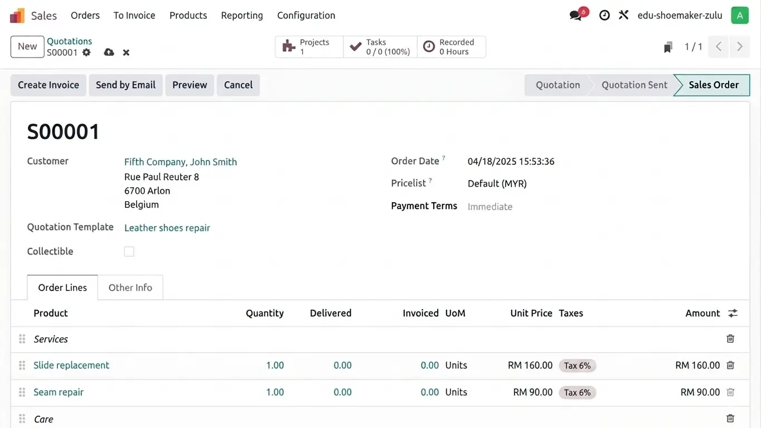Open the Sales app home icon
The image size is (761, 428).
coord(17,16)
